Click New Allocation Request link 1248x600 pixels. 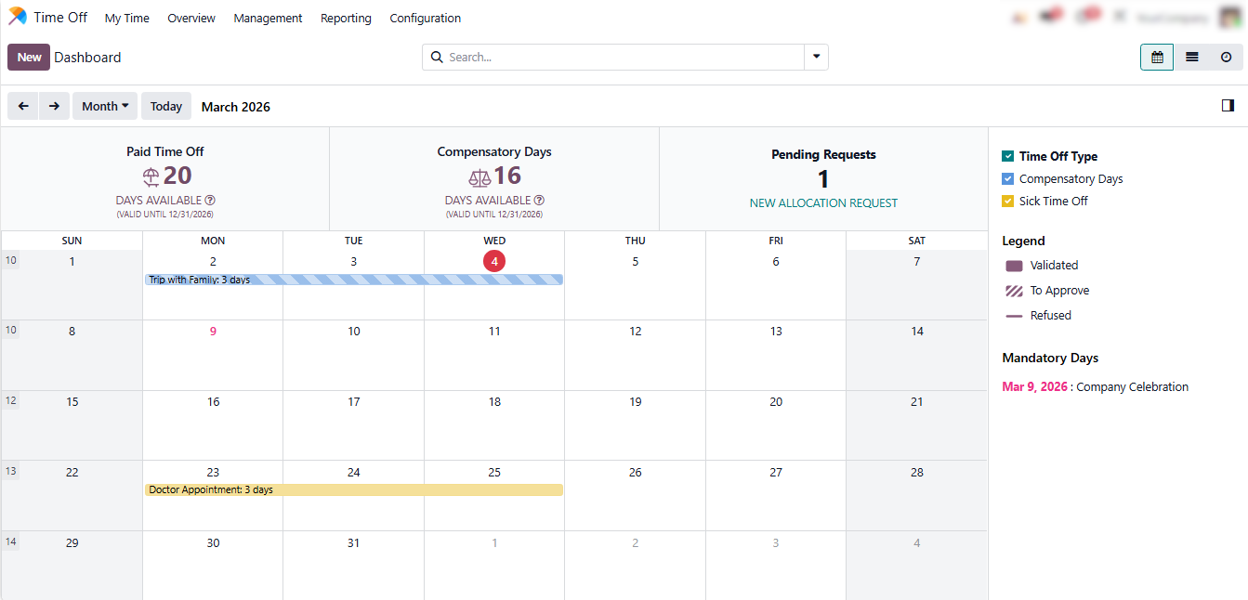(823, 202)
